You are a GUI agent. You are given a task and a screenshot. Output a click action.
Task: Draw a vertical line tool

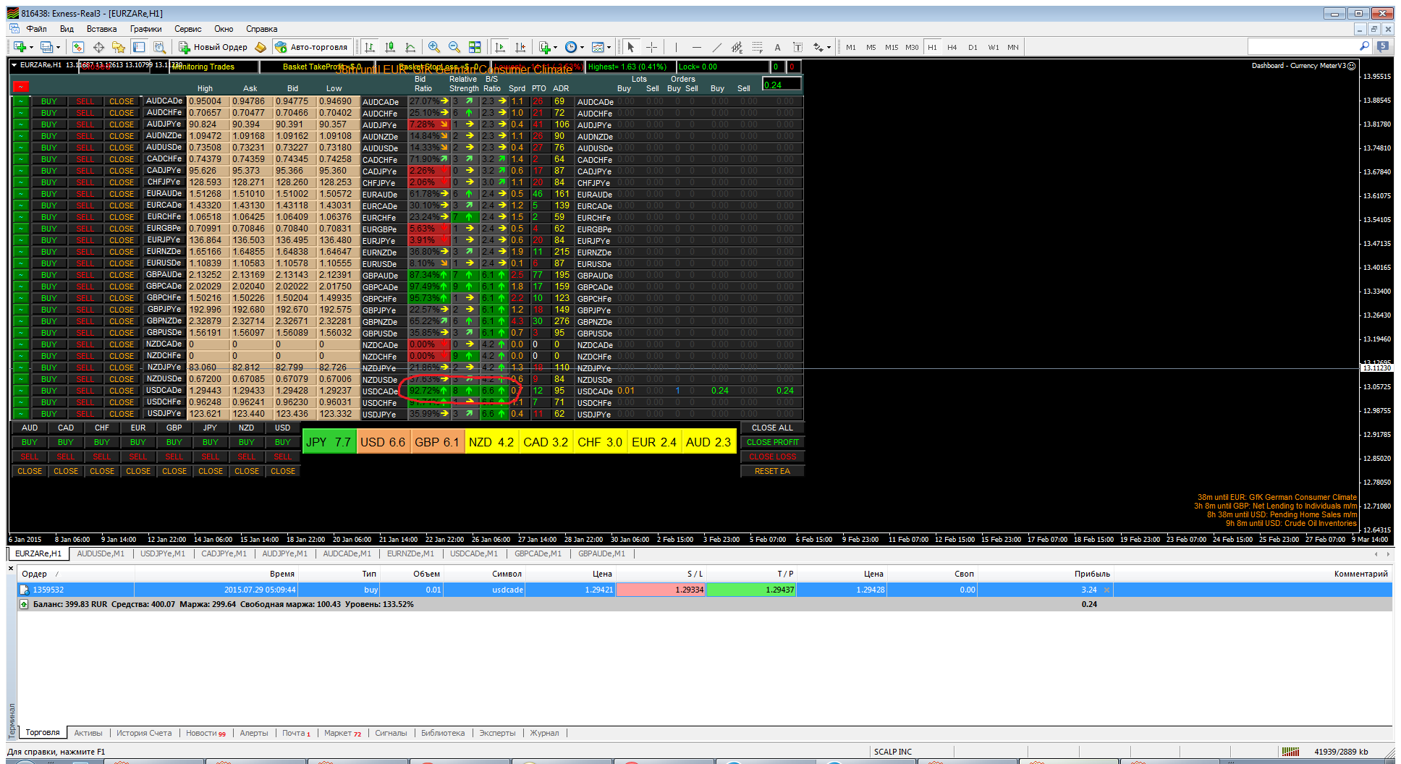(x=676, y=47)
